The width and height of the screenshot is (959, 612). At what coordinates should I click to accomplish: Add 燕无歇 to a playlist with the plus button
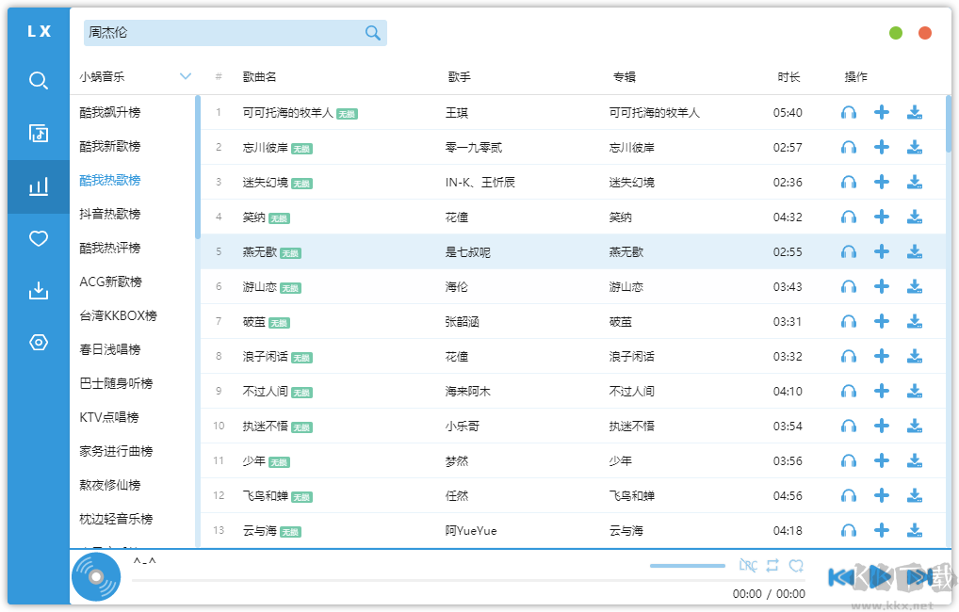[x=881, y=251]
